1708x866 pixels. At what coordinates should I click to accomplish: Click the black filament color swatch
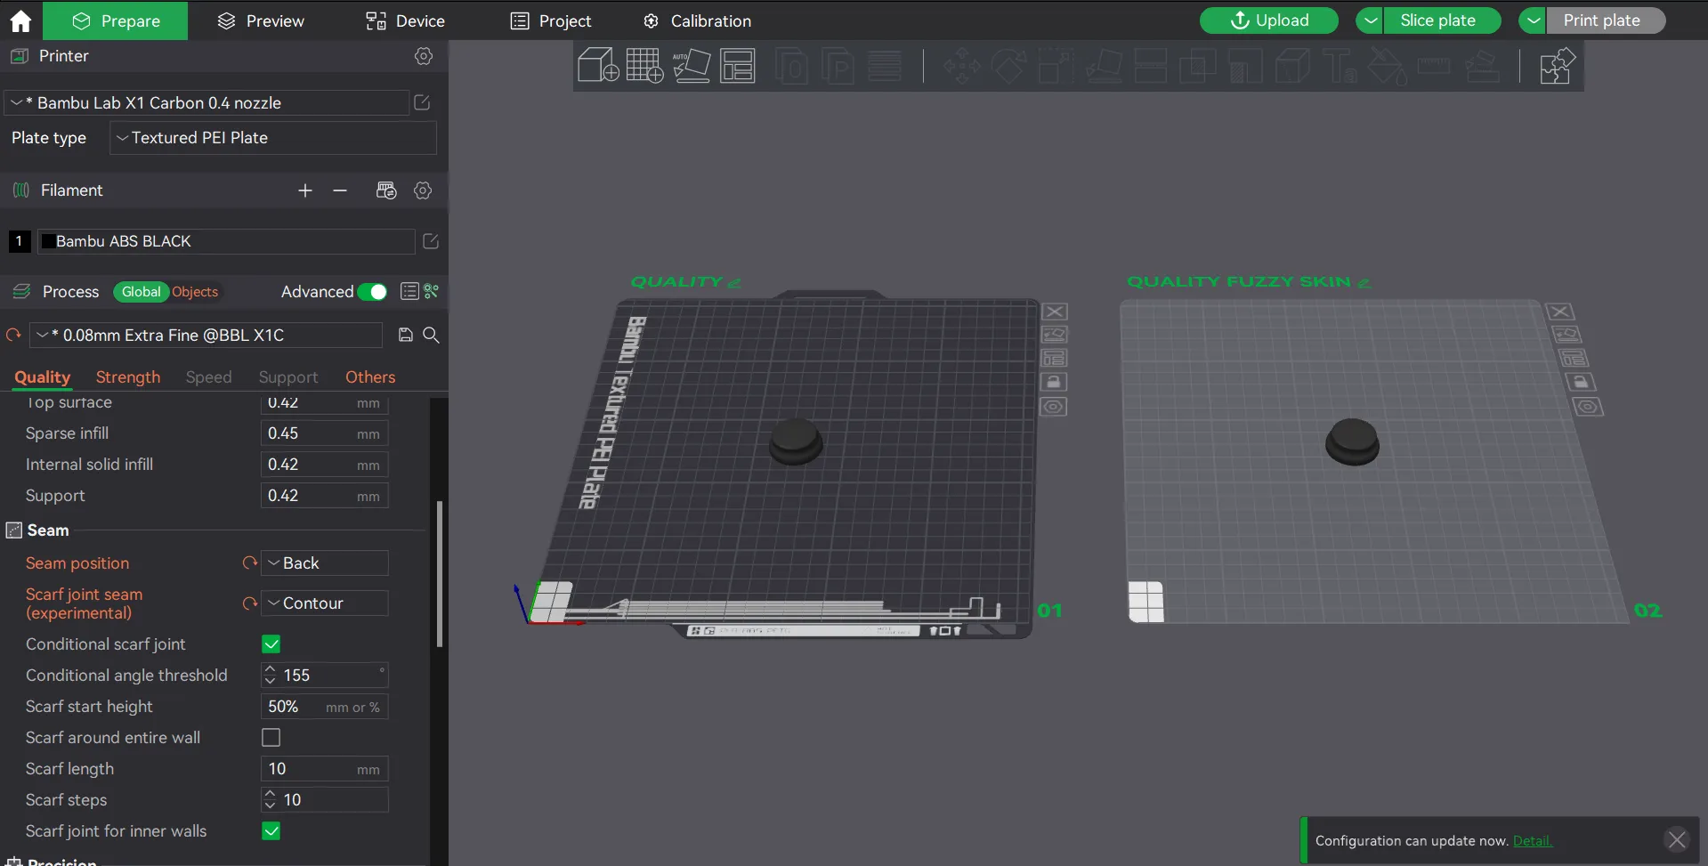click(49, 241)
